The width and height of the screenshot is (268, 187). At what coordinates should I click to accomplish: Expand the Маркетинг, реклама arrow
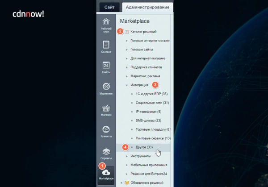[127, 76]
